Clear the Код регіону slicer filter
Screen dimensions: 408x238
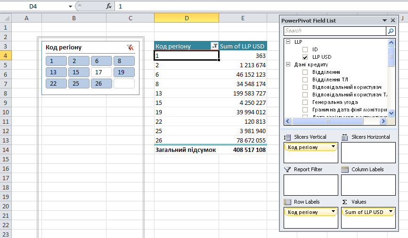131,48
